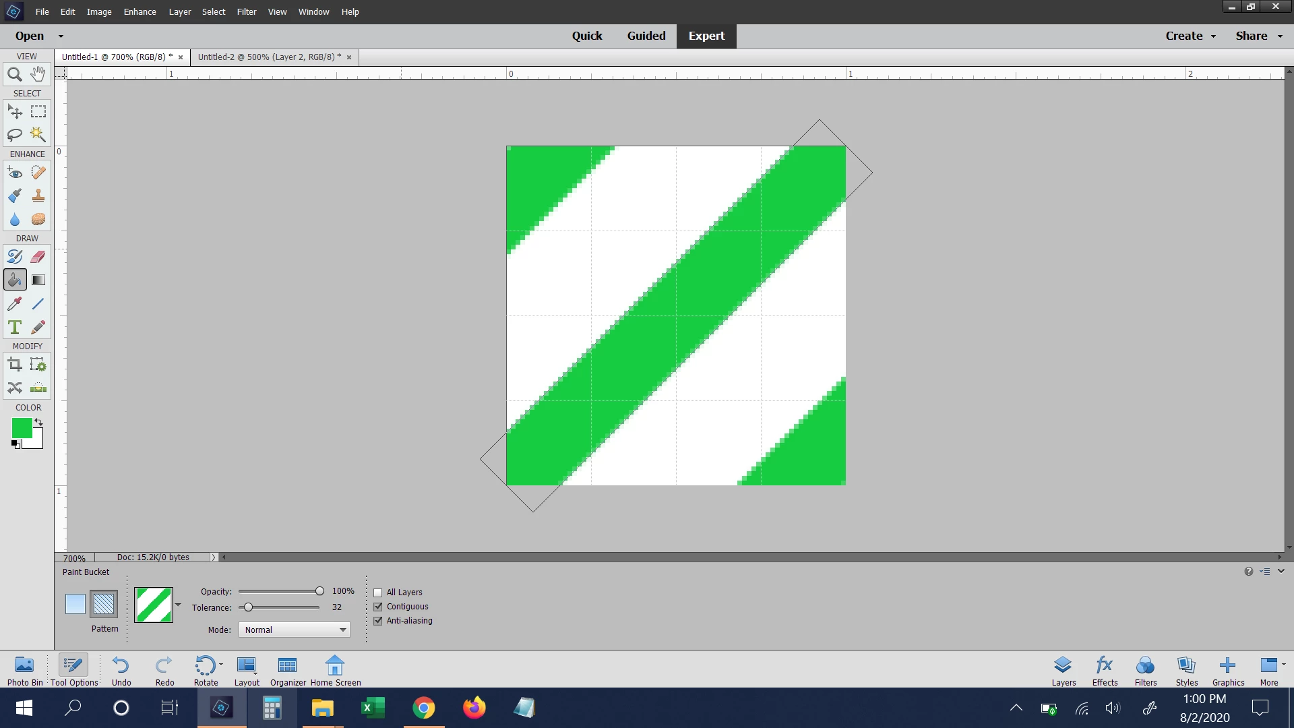Image resolution: width=1294 pixels, height=728 pixels.
Task: Select the Zoom tool
Action: pos(14,74)
